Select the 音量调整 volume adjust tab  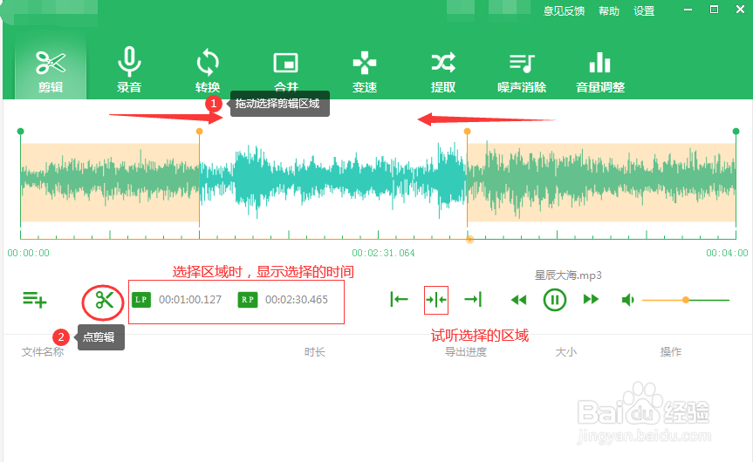(x=600, y=71)
